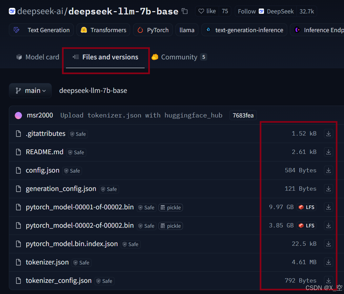Select the Transformers tag
This screenshot has width=344, height=294.
tap(103, 30)
